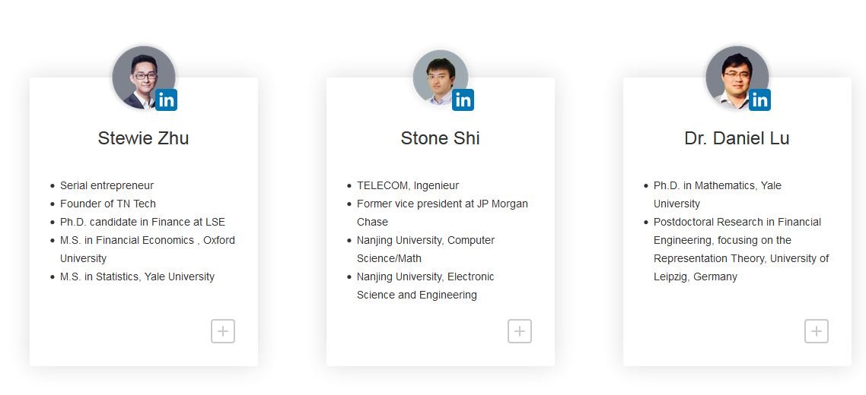Select the Stewie Zhu name heading
The height and width of the screenshot is (395, 866).
point(144,138)
